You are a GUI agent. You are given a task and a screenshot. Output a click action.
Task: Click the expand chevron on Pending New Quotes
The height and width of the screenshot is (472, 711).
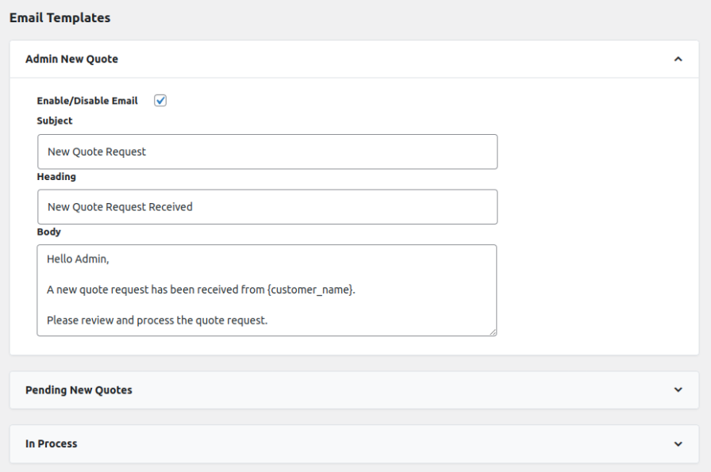(x=678, y=390)
